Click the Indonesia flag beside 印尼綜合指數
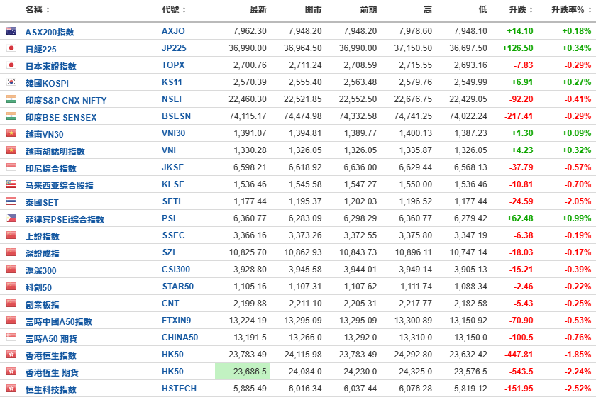The image size is (596, 400). (x=11, y=167)
